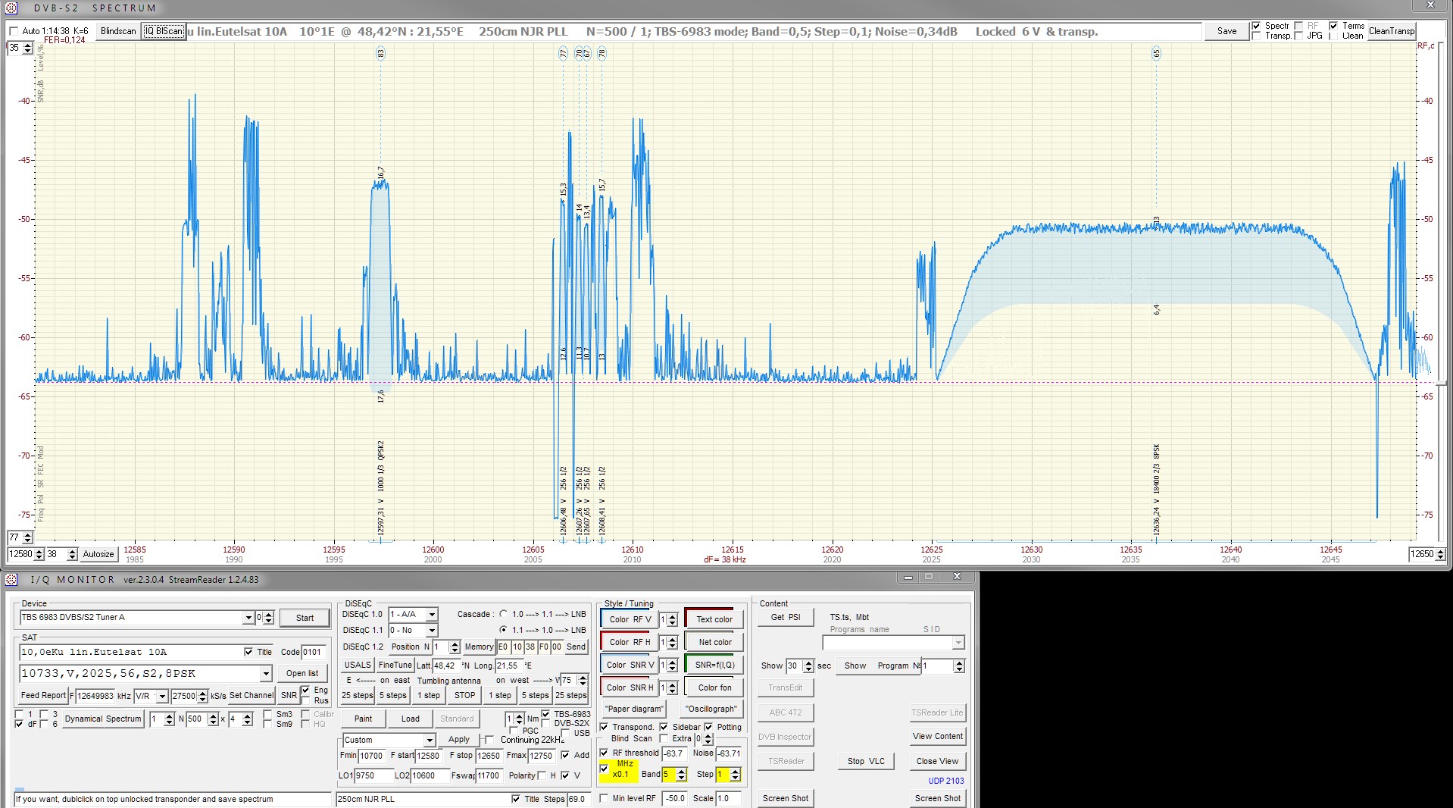Image resolution: width=1453 pixels, height=808 pixels.
Task: Toggle the Terms checkbox
Action: click(x=1333, y=26)
